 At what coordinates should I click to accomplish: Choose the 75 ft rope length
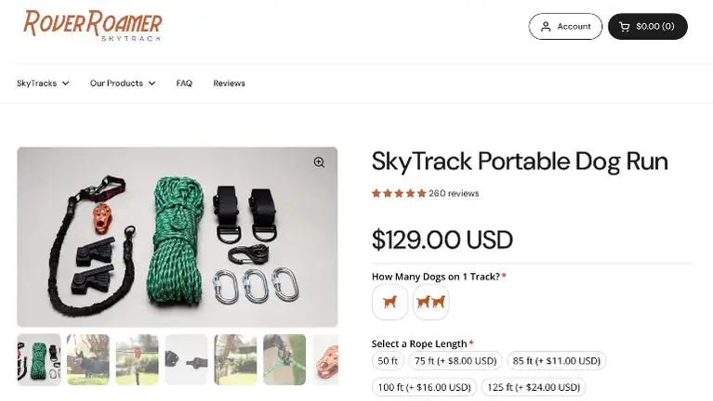click(456, 361)
